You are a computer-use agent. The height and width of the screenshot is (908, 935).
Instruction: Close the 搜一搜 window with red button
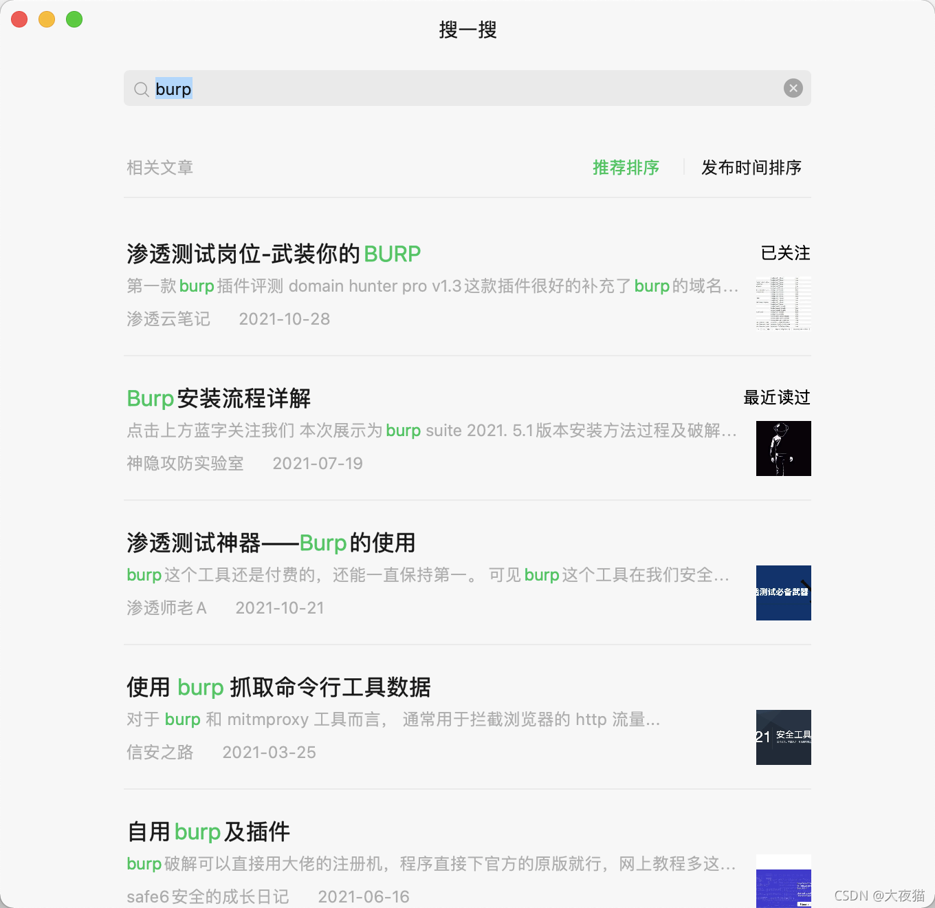click(19, 19)
